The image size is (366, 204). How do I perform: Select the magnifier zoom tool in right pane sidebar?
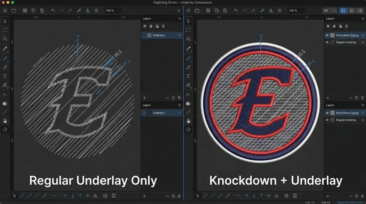tap(188, 39)
